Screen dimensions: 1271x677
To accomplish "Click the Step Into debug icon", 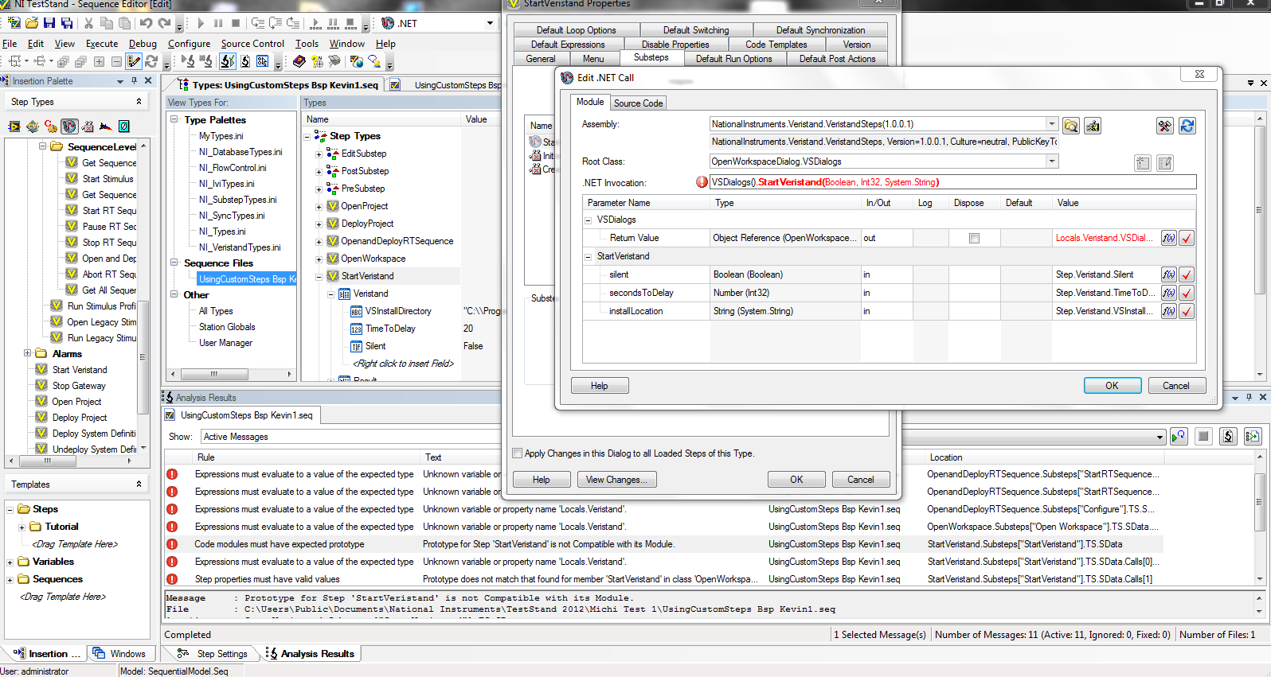I will tap(257, 23).
